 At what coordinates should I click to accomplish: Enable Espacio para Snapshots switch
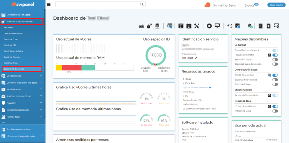(x=275, y=80)
